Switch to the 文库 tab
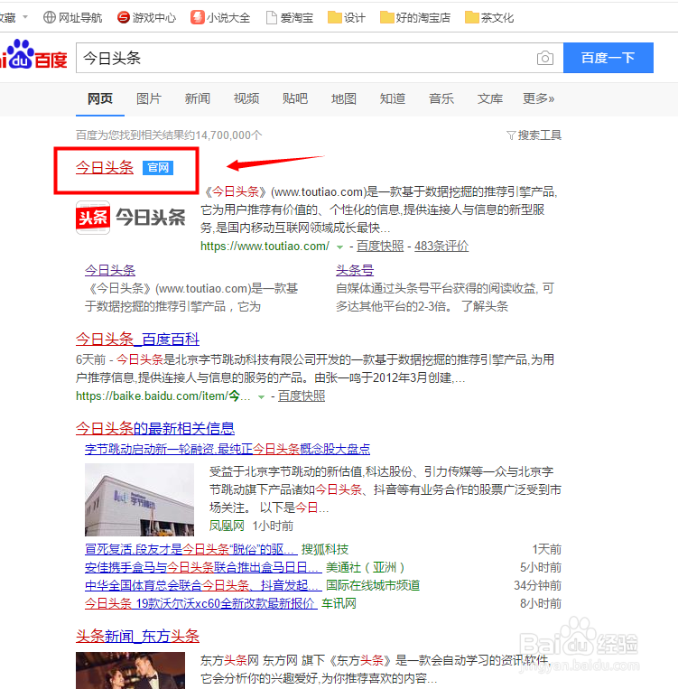Screen dimensions: 678x689 click(x=490, y=98)
